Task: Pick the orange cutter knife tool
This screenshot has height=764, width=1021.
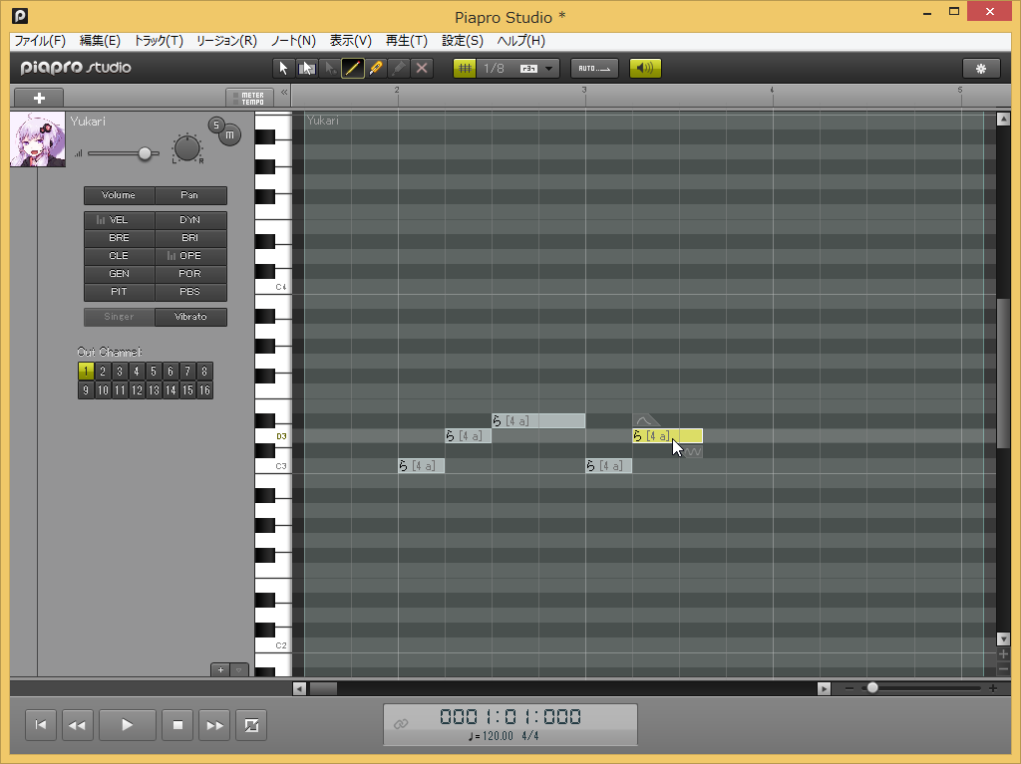Action: [376, 69]
